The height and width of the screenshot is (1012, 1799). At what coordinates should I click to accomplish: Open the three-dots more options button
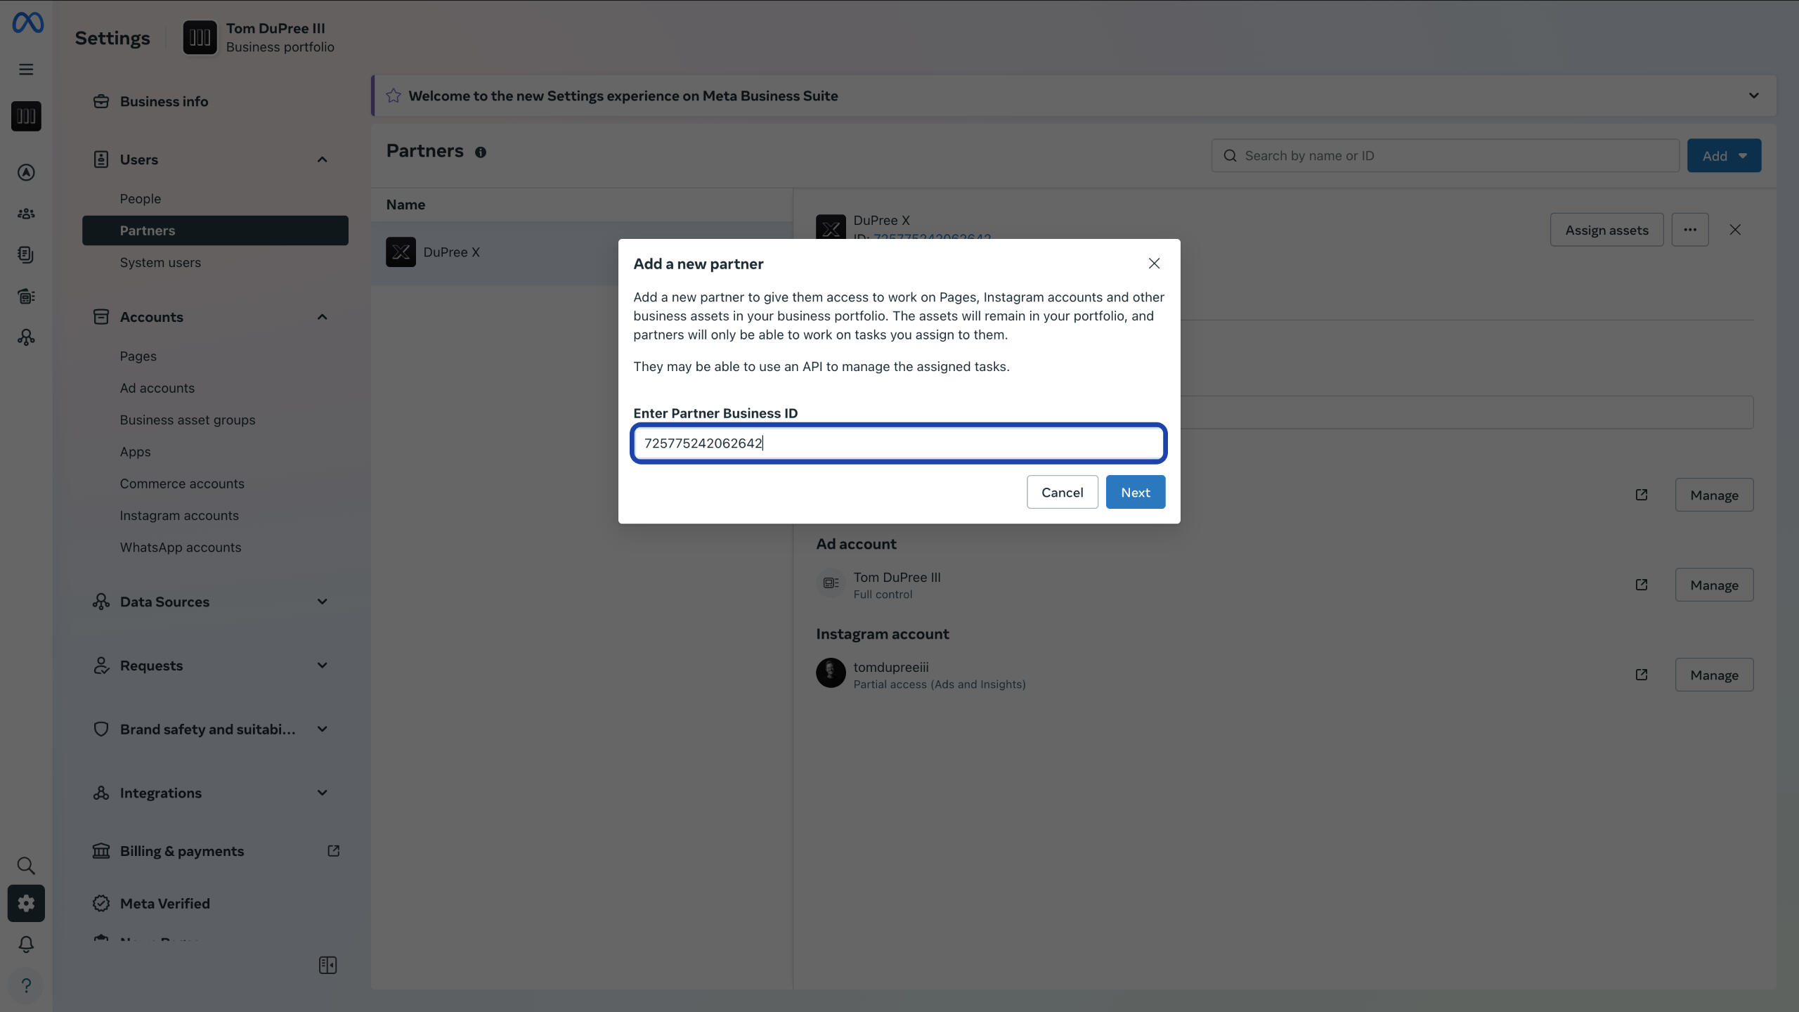pyautogui.click(x=1689, y=230)
